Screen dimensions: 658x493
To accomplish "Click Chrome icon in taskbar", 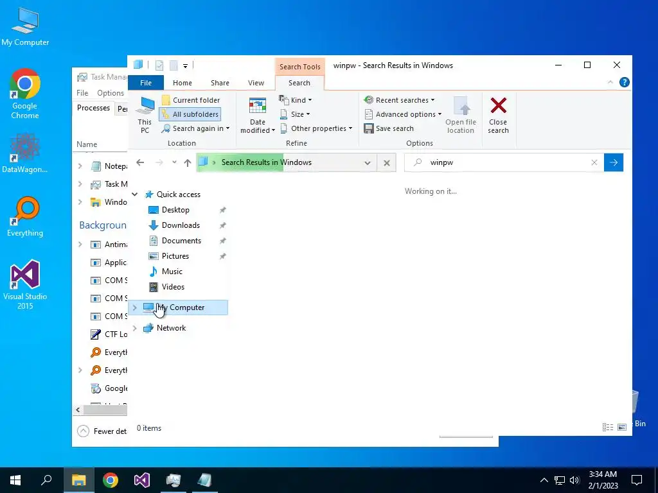I will pyautogui.click(x=111, y=480).
